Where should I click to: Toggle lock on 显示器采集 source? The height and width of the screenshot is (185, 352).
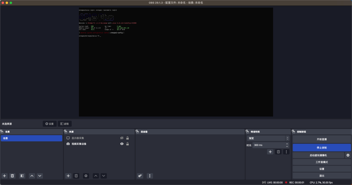127,138
